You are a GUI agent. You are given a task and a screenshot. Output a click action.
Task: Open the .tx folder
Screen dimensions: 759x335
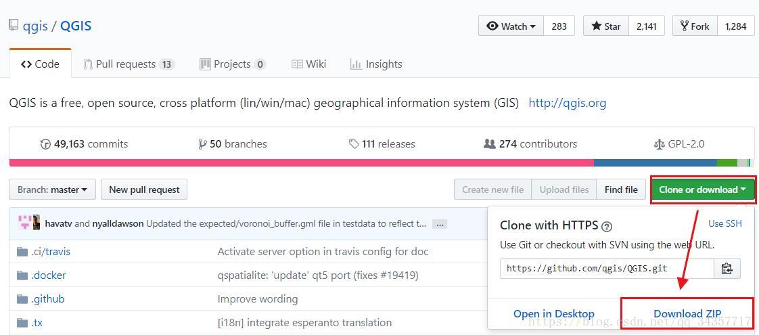[x=37, y=322]
